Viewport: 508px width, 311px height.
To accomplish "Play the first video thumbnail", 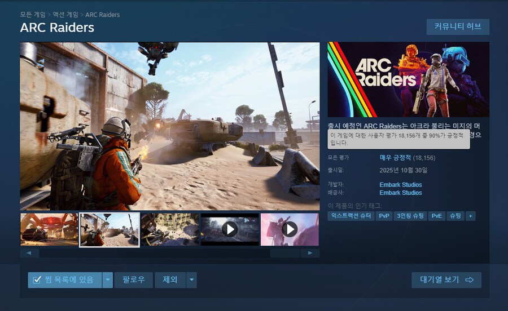I will pyautogui.click(x=229, y=229).
